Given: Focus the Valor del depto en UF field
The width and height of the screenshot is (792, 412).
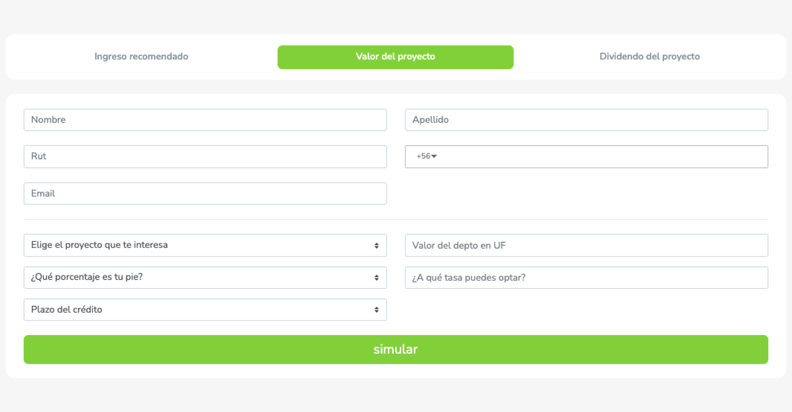Looking at the screenshot, I should click(586, 245).
